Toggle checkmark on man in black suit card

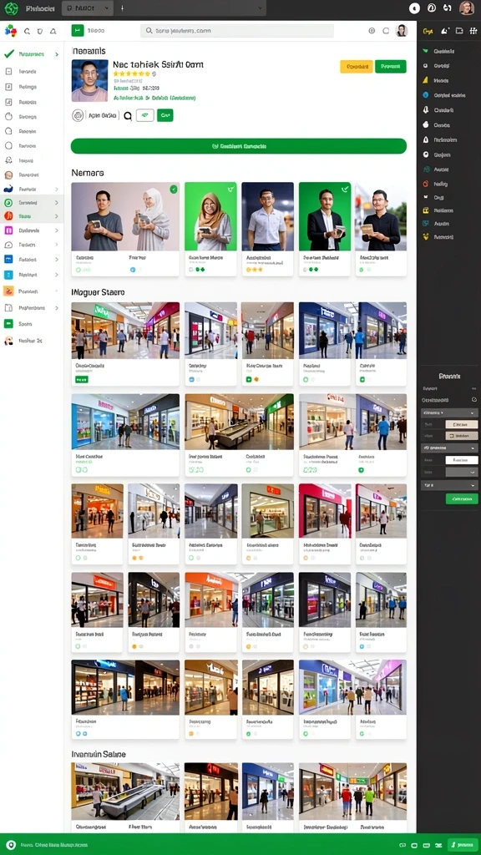click(345, 190)
